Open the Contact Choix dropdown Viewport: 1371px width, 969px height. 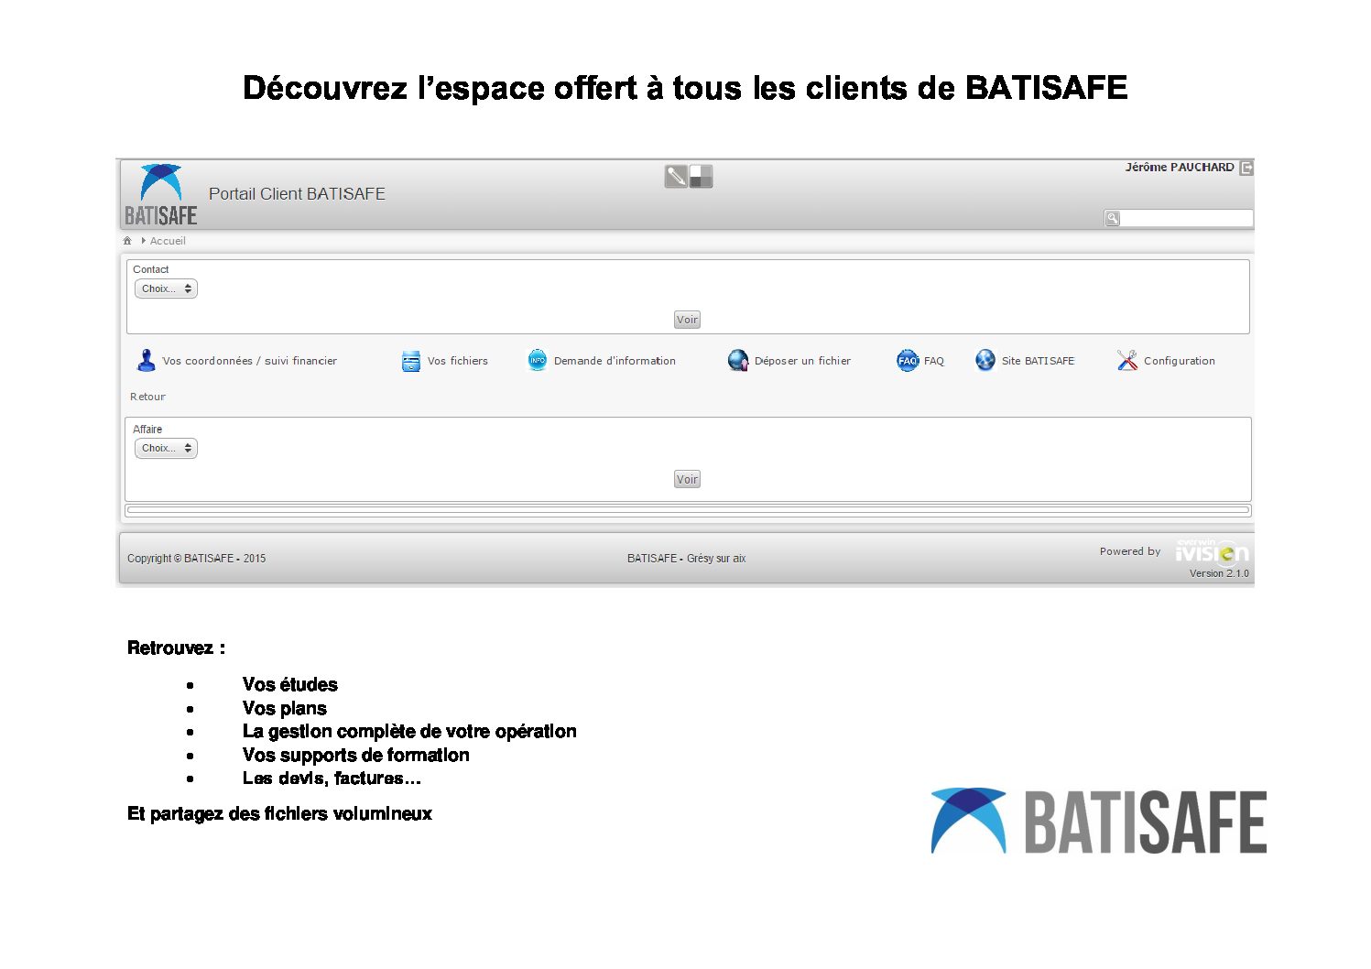coord(166,289)
